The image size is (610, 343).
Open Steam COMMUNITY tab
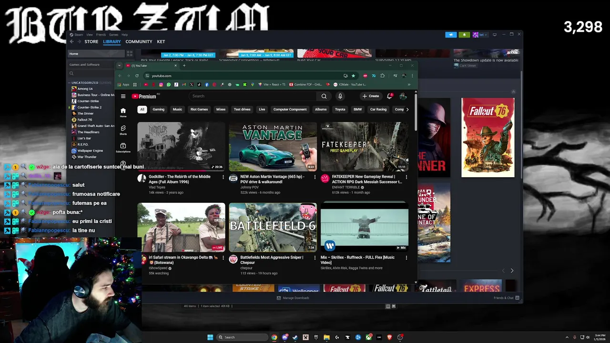click(x=139, y=41)
